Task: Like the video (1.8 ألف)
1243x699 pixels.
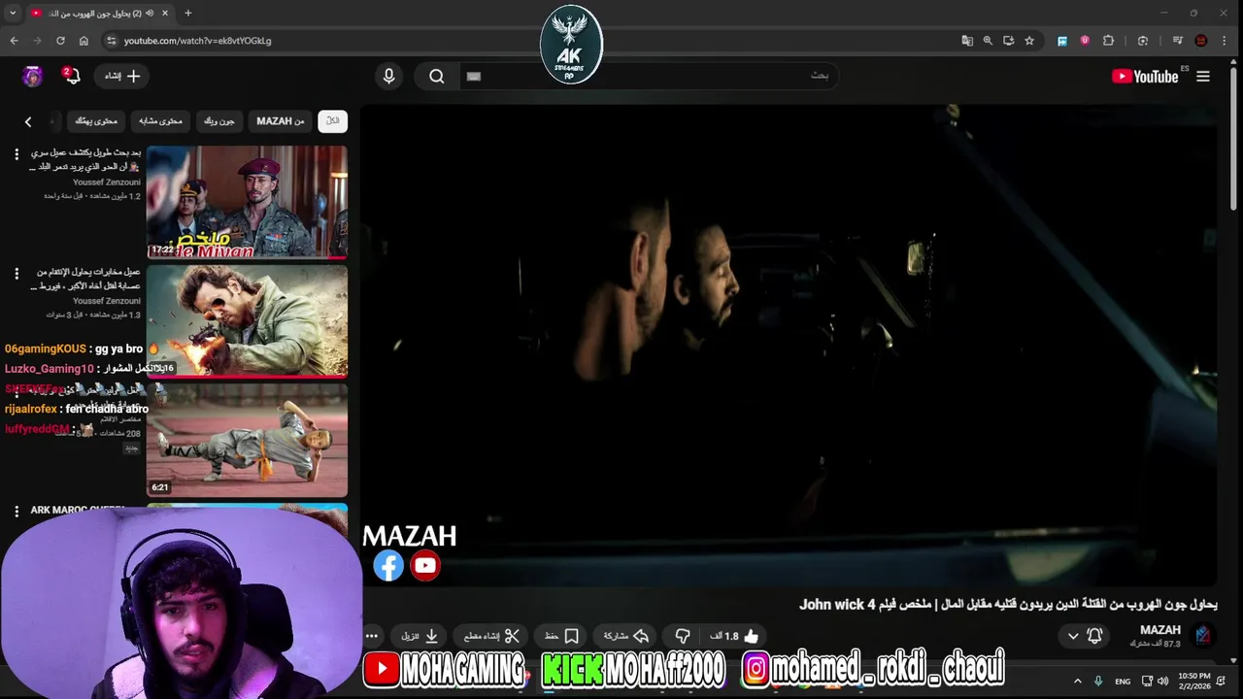Action: pyautogui.click(x=735, y=636)
